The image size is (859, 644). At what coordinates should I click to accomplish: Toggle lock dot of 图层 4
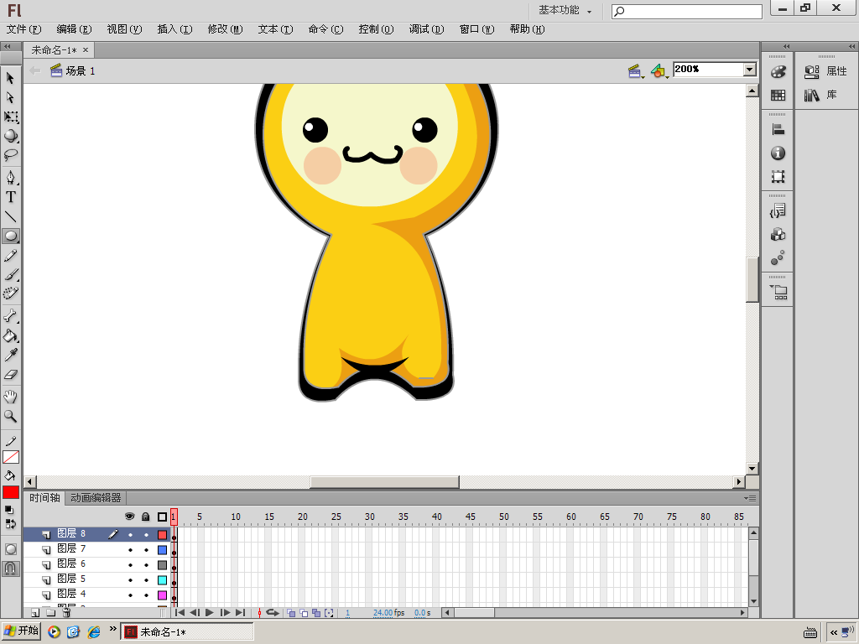(x=146, y=595)
